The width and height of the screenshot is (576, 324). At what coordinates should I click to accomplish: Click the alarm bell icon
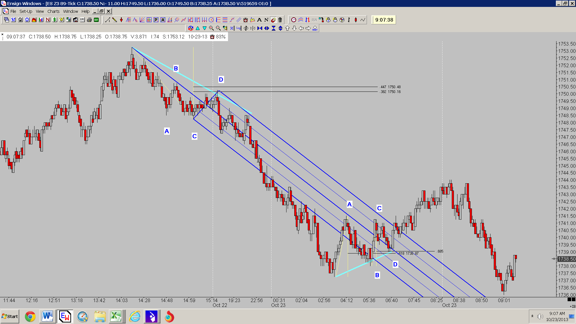tap(61, 20)
